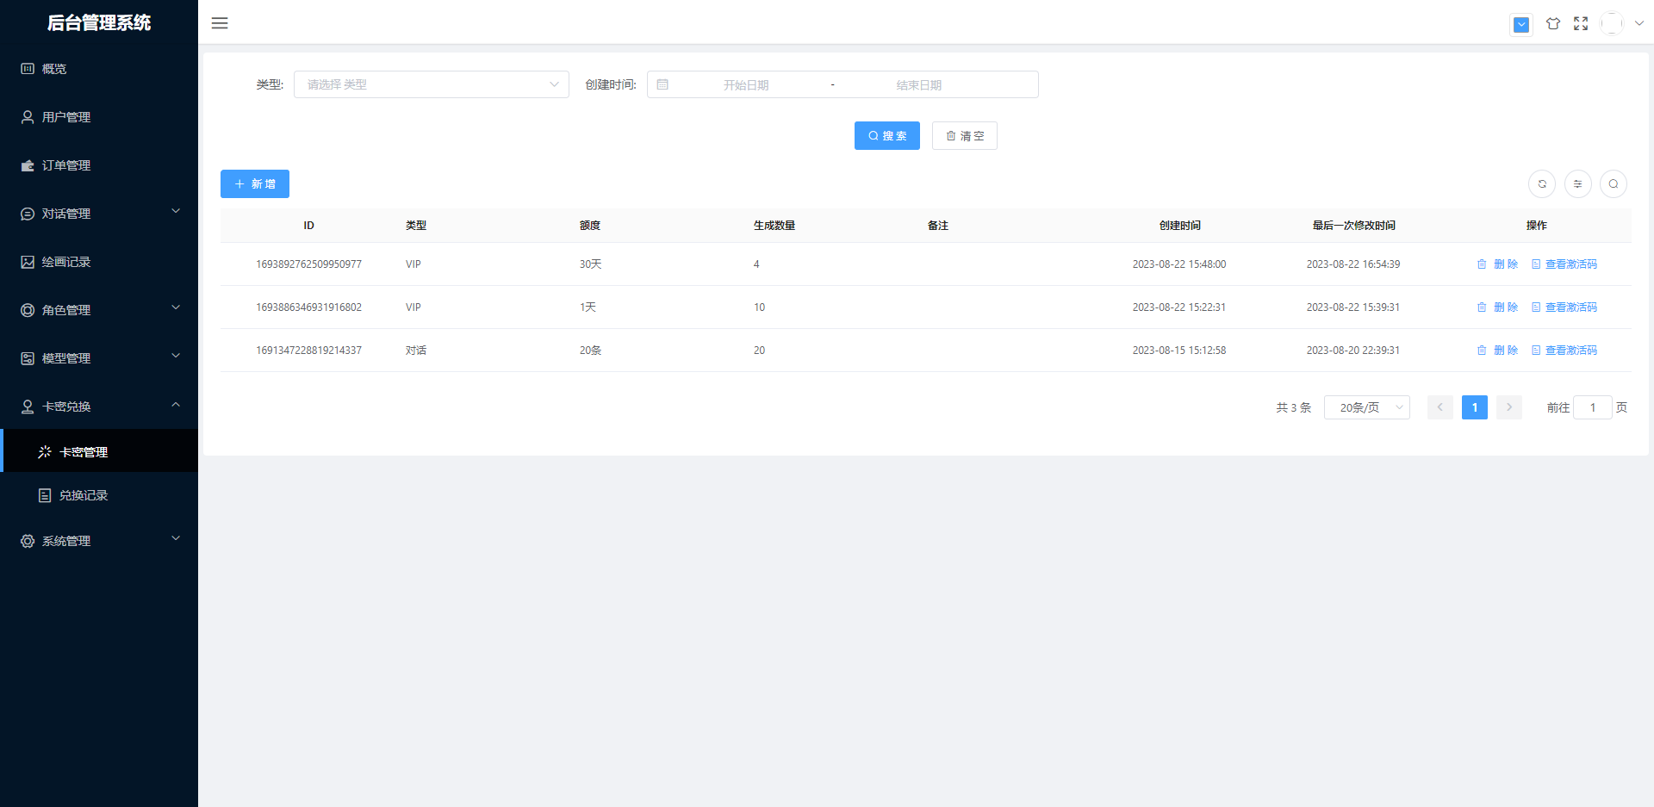The image size is (1654, 807).
Task: Toggle fullscreen mode icon
Action: point(1581,24)
